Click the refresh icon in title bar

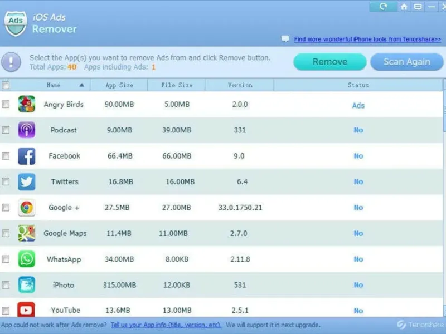click(x=383, y=7)
